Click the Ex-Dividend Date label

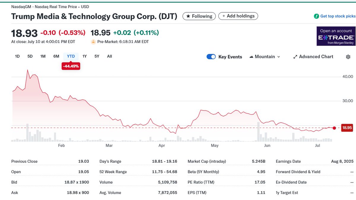tap(291, 182)
